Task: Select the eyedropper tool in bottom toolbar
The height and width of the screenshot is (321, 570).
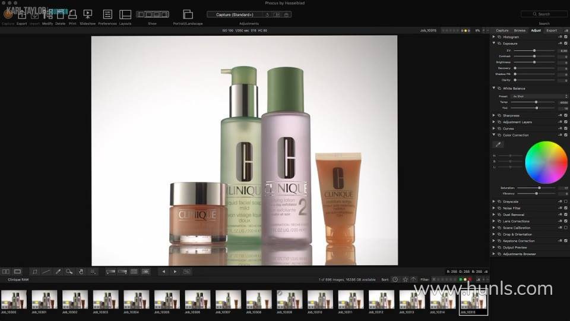Action: 58,272
